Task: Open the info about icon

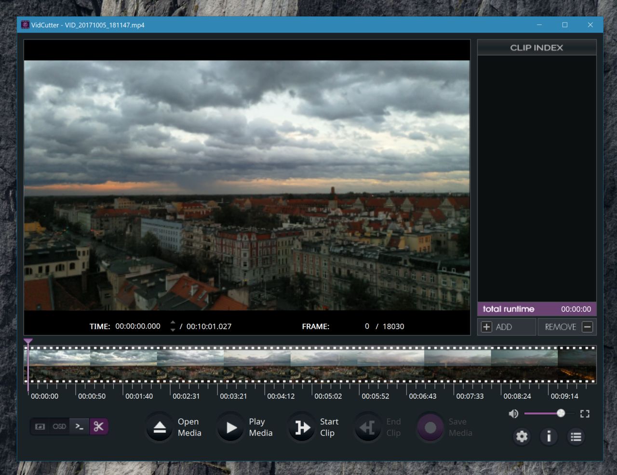Action: coord(549,436)
